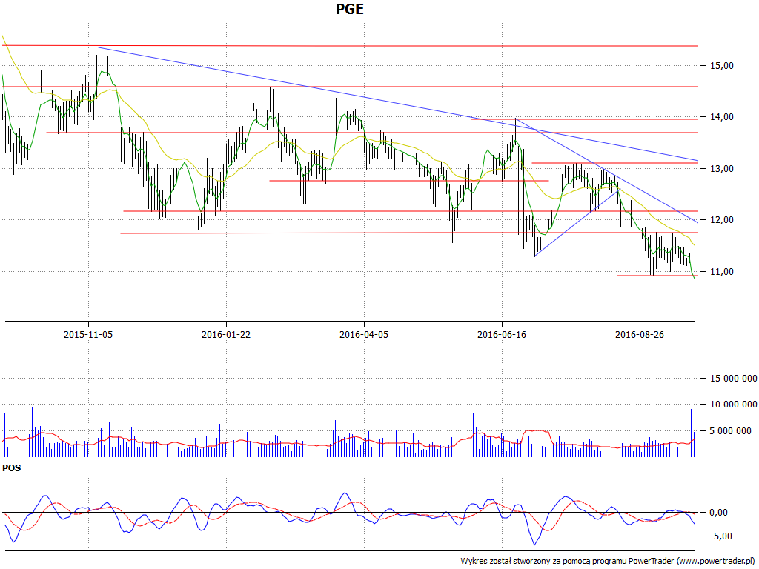759x569 pixels.
Task: Click the 12,00 price axis label
Action: tap(722, 220)
